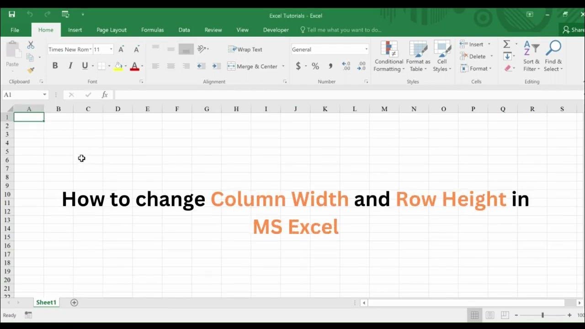Click the Tell me search box
585x329 pixels.
click(x=340, y=30)
